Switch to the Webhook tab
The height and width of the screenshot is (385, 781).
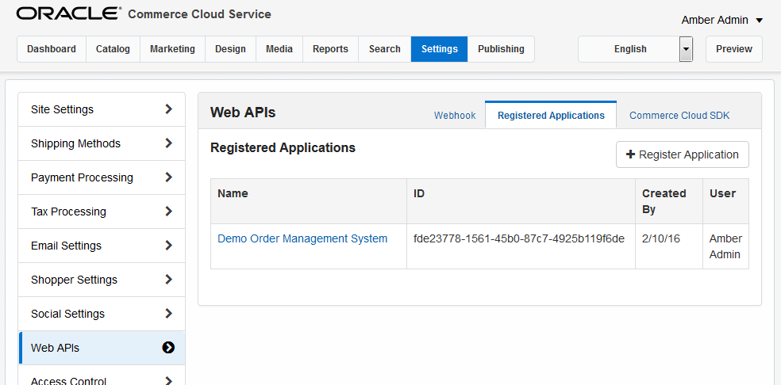point(455,116)
